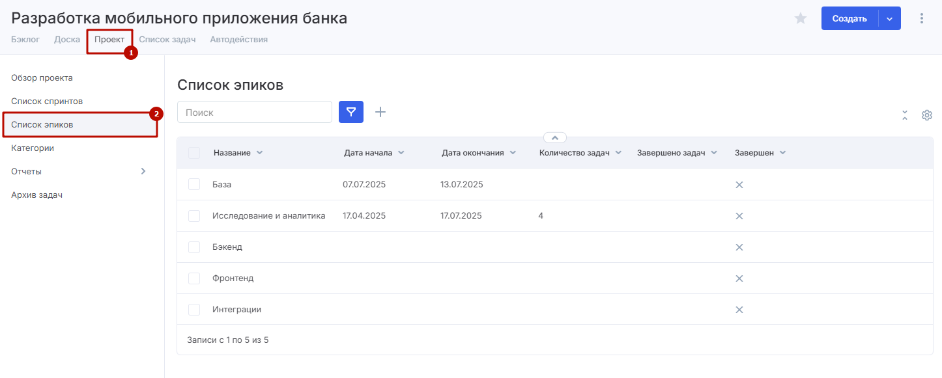942x378 pixels.
Task: Click the X mark in the Интеграции row
Action: [x=739, y=310]
